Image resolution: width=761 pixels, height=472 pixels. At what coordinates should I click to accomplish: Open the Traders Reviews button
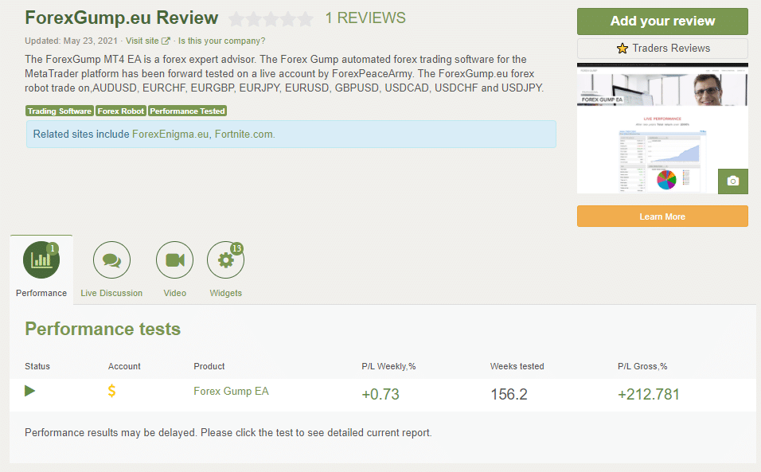(662, 49)
